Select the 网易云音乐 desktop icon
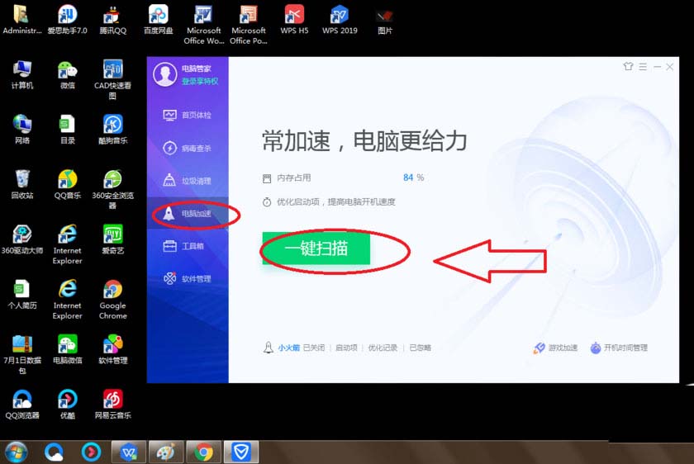 (x=112, y=404)
